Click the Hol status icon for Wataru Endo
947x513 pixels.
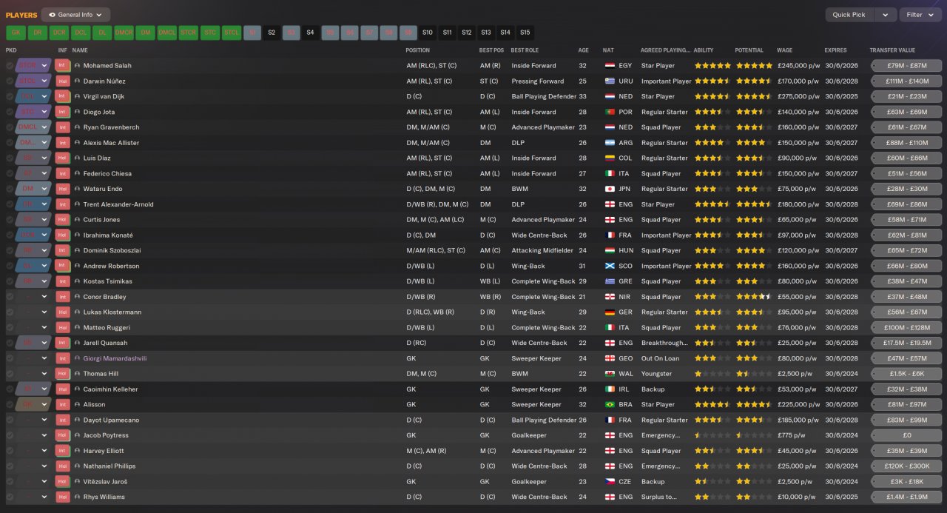pos(63,189)
